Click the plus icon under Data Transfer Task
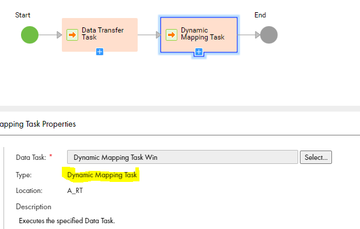This screenshot has height=229, width=360. (x=100, y=52)
